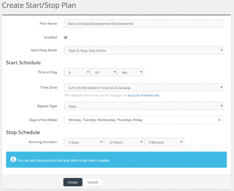Click the Time Zone dropdown arrow

(x=221, y=87)
